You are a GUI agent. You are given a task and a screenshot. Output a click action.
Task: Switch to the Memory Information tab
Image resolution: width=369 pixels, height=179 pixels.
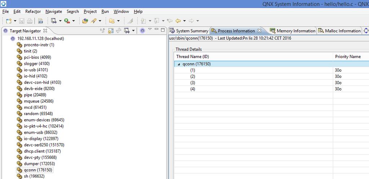click(293, 31)
